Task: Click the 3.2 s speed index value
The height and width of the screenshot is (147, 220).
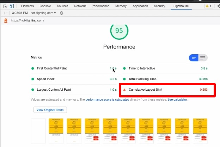Action: coord(113,79)
